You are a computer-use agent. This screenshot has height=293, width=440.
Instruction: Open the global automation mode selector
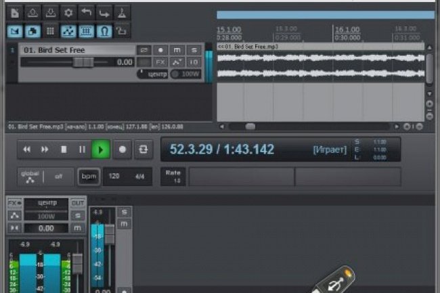pyautogui.click(x=30, y=176)
